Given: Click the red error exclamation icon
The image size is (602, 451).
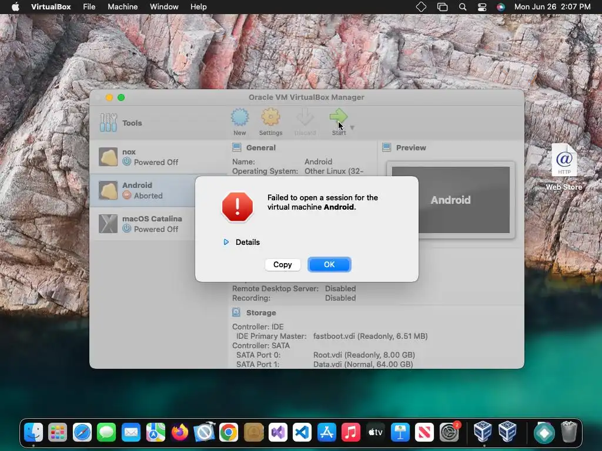Looking at the screenshot, I should coord(238,207).
